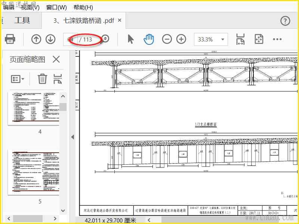Image resolution: width=299 pixels, height=224 pixels.
Task: Go to next page with down arrow
Action: click(x=50, y=39)
